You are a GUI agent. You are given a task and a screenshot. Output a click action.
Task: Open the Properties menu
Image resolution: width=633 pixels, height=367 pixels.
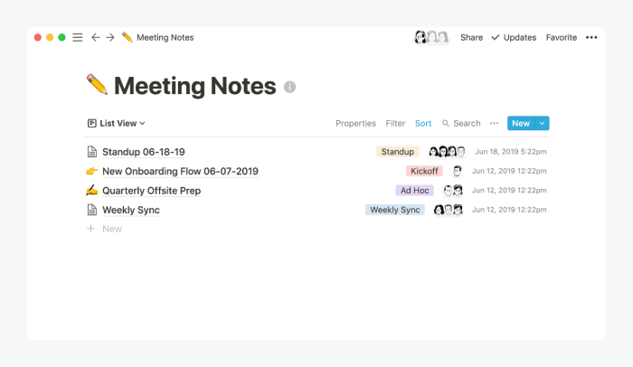[x=355, y=123]
